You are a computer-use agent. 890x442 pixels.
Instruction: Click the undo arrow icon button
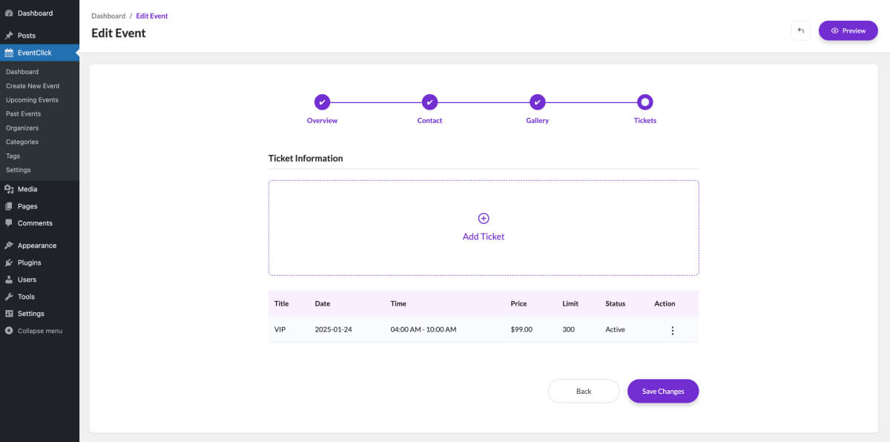(x=800, y=30)
